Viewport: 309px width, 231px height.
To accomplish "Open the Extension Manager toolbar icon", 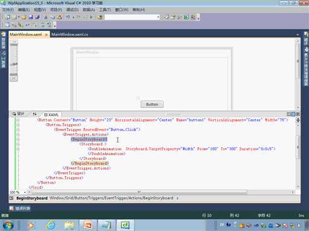I will [193, 17].
